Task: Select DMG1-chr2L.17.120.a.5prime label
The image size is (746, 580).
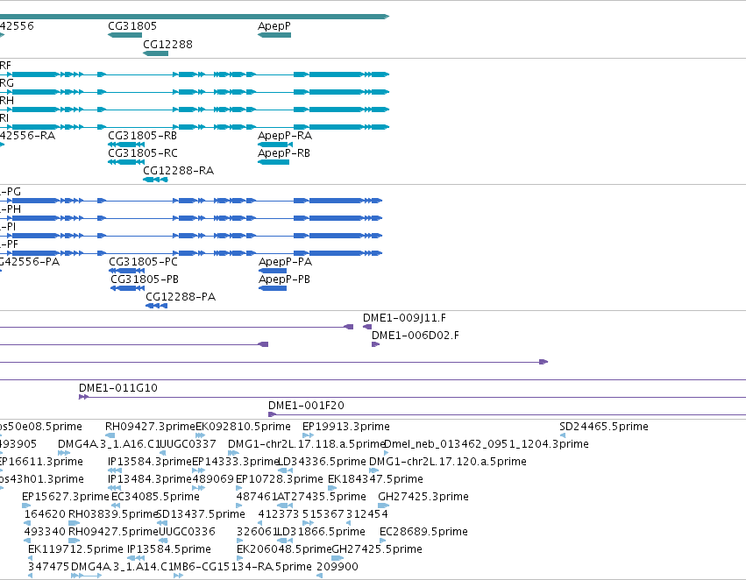Action: point(448,462)
